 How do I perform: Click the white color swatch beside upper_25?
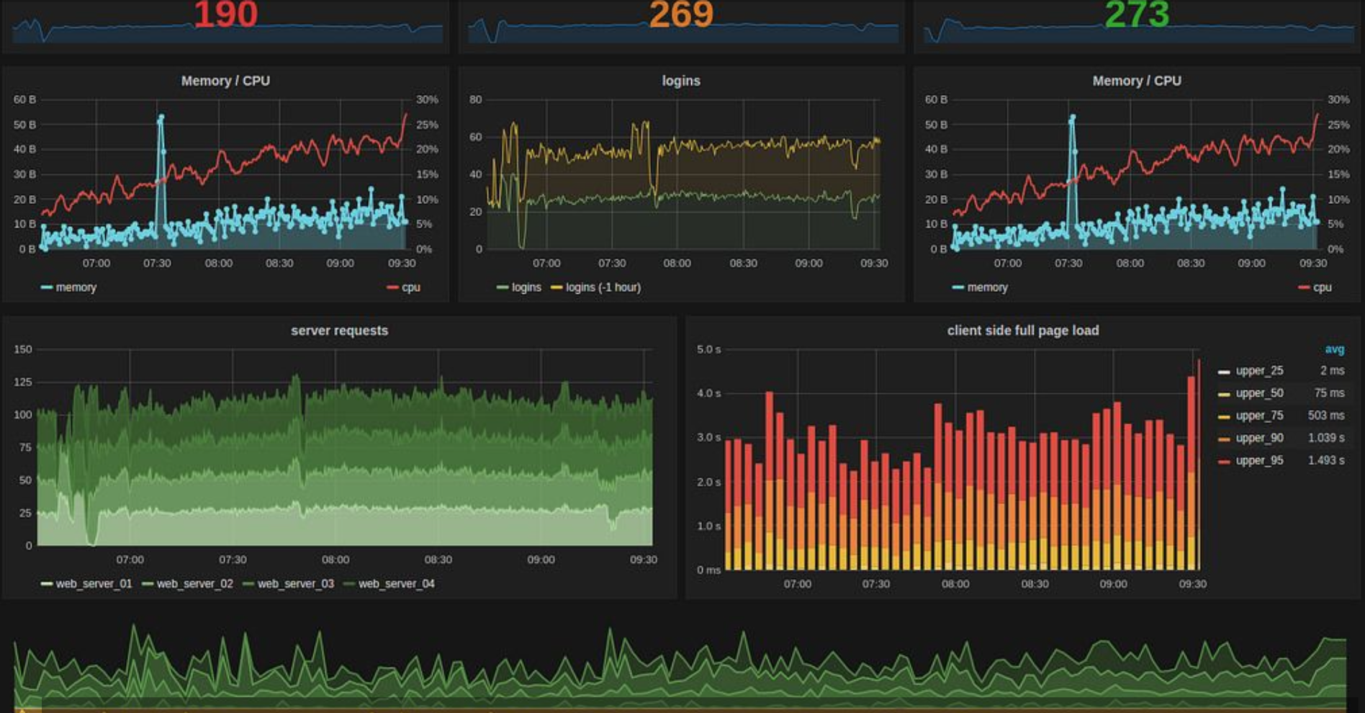coord(1224,372)
